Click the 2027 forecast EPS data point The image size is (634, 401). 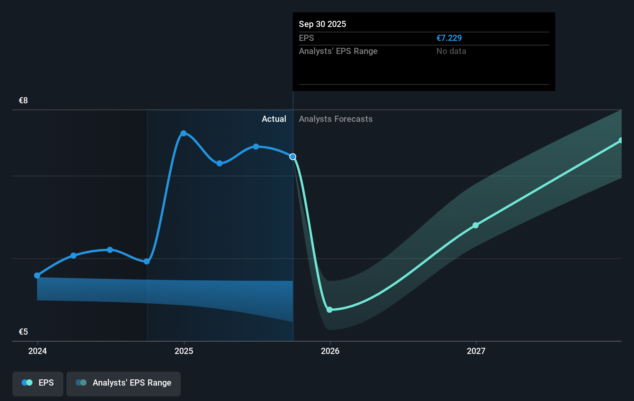[x=476, y=225]
